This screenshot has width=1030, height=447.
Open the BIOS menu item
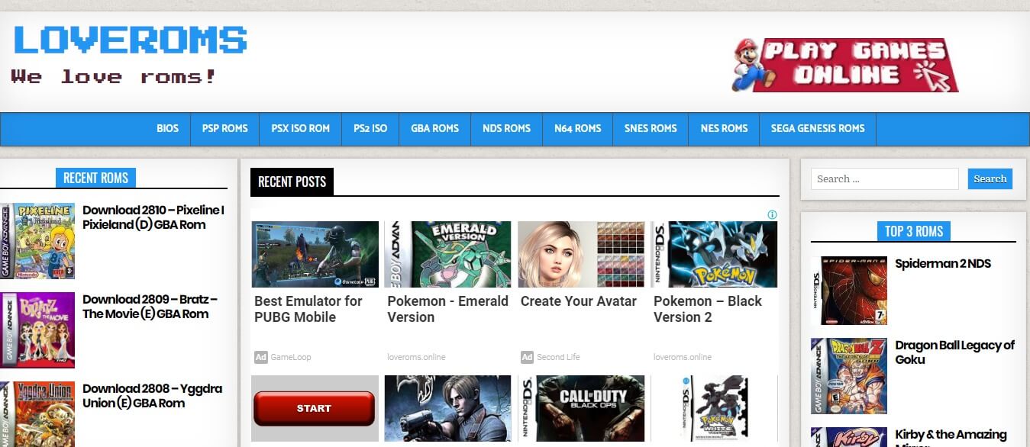tap(167, 128)
